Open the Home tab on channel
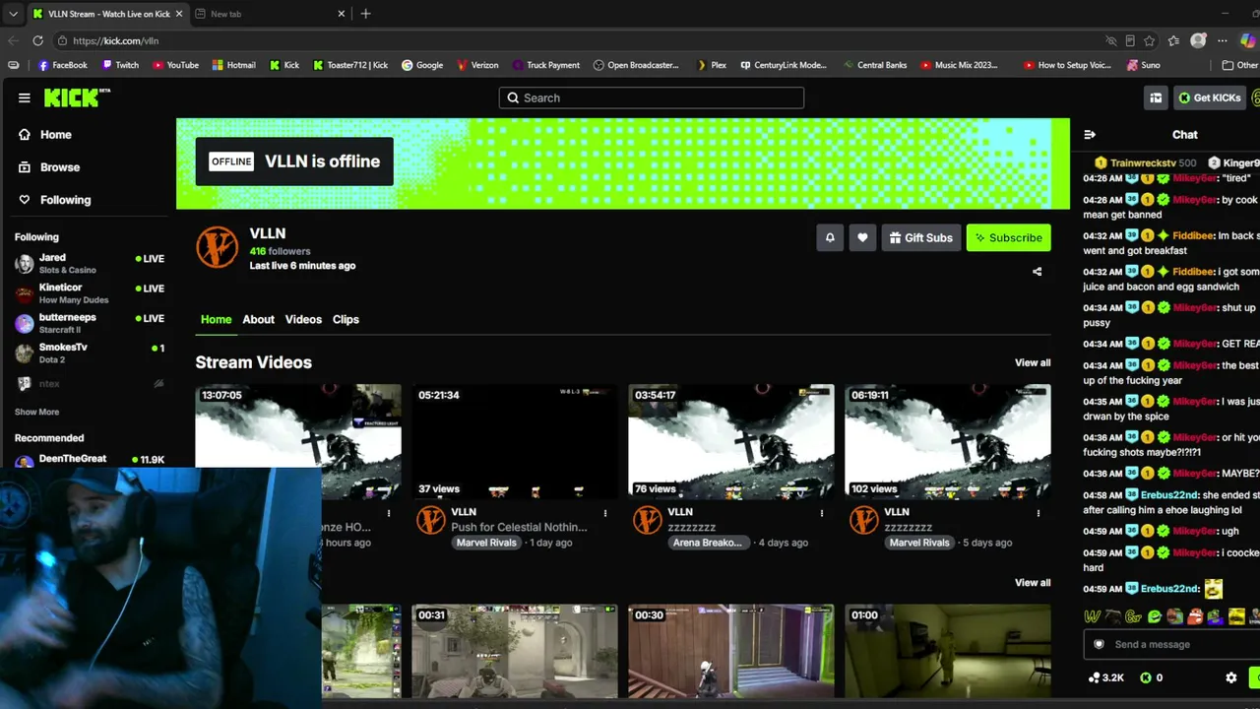Viewport: 1260px width, 709px height. pyautogui.click(x=217, y=319)
